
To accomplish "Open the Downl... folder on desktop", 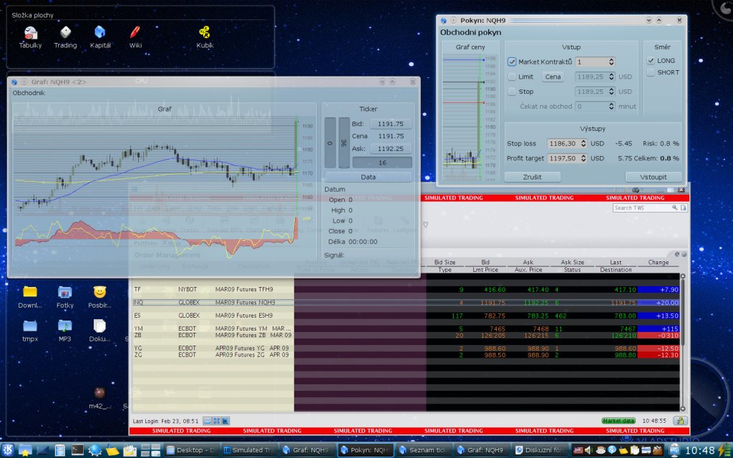I will 30,297.
